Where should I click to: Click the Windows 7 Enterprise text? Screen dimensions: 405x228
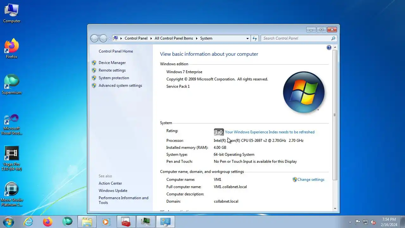pos(184,72)
